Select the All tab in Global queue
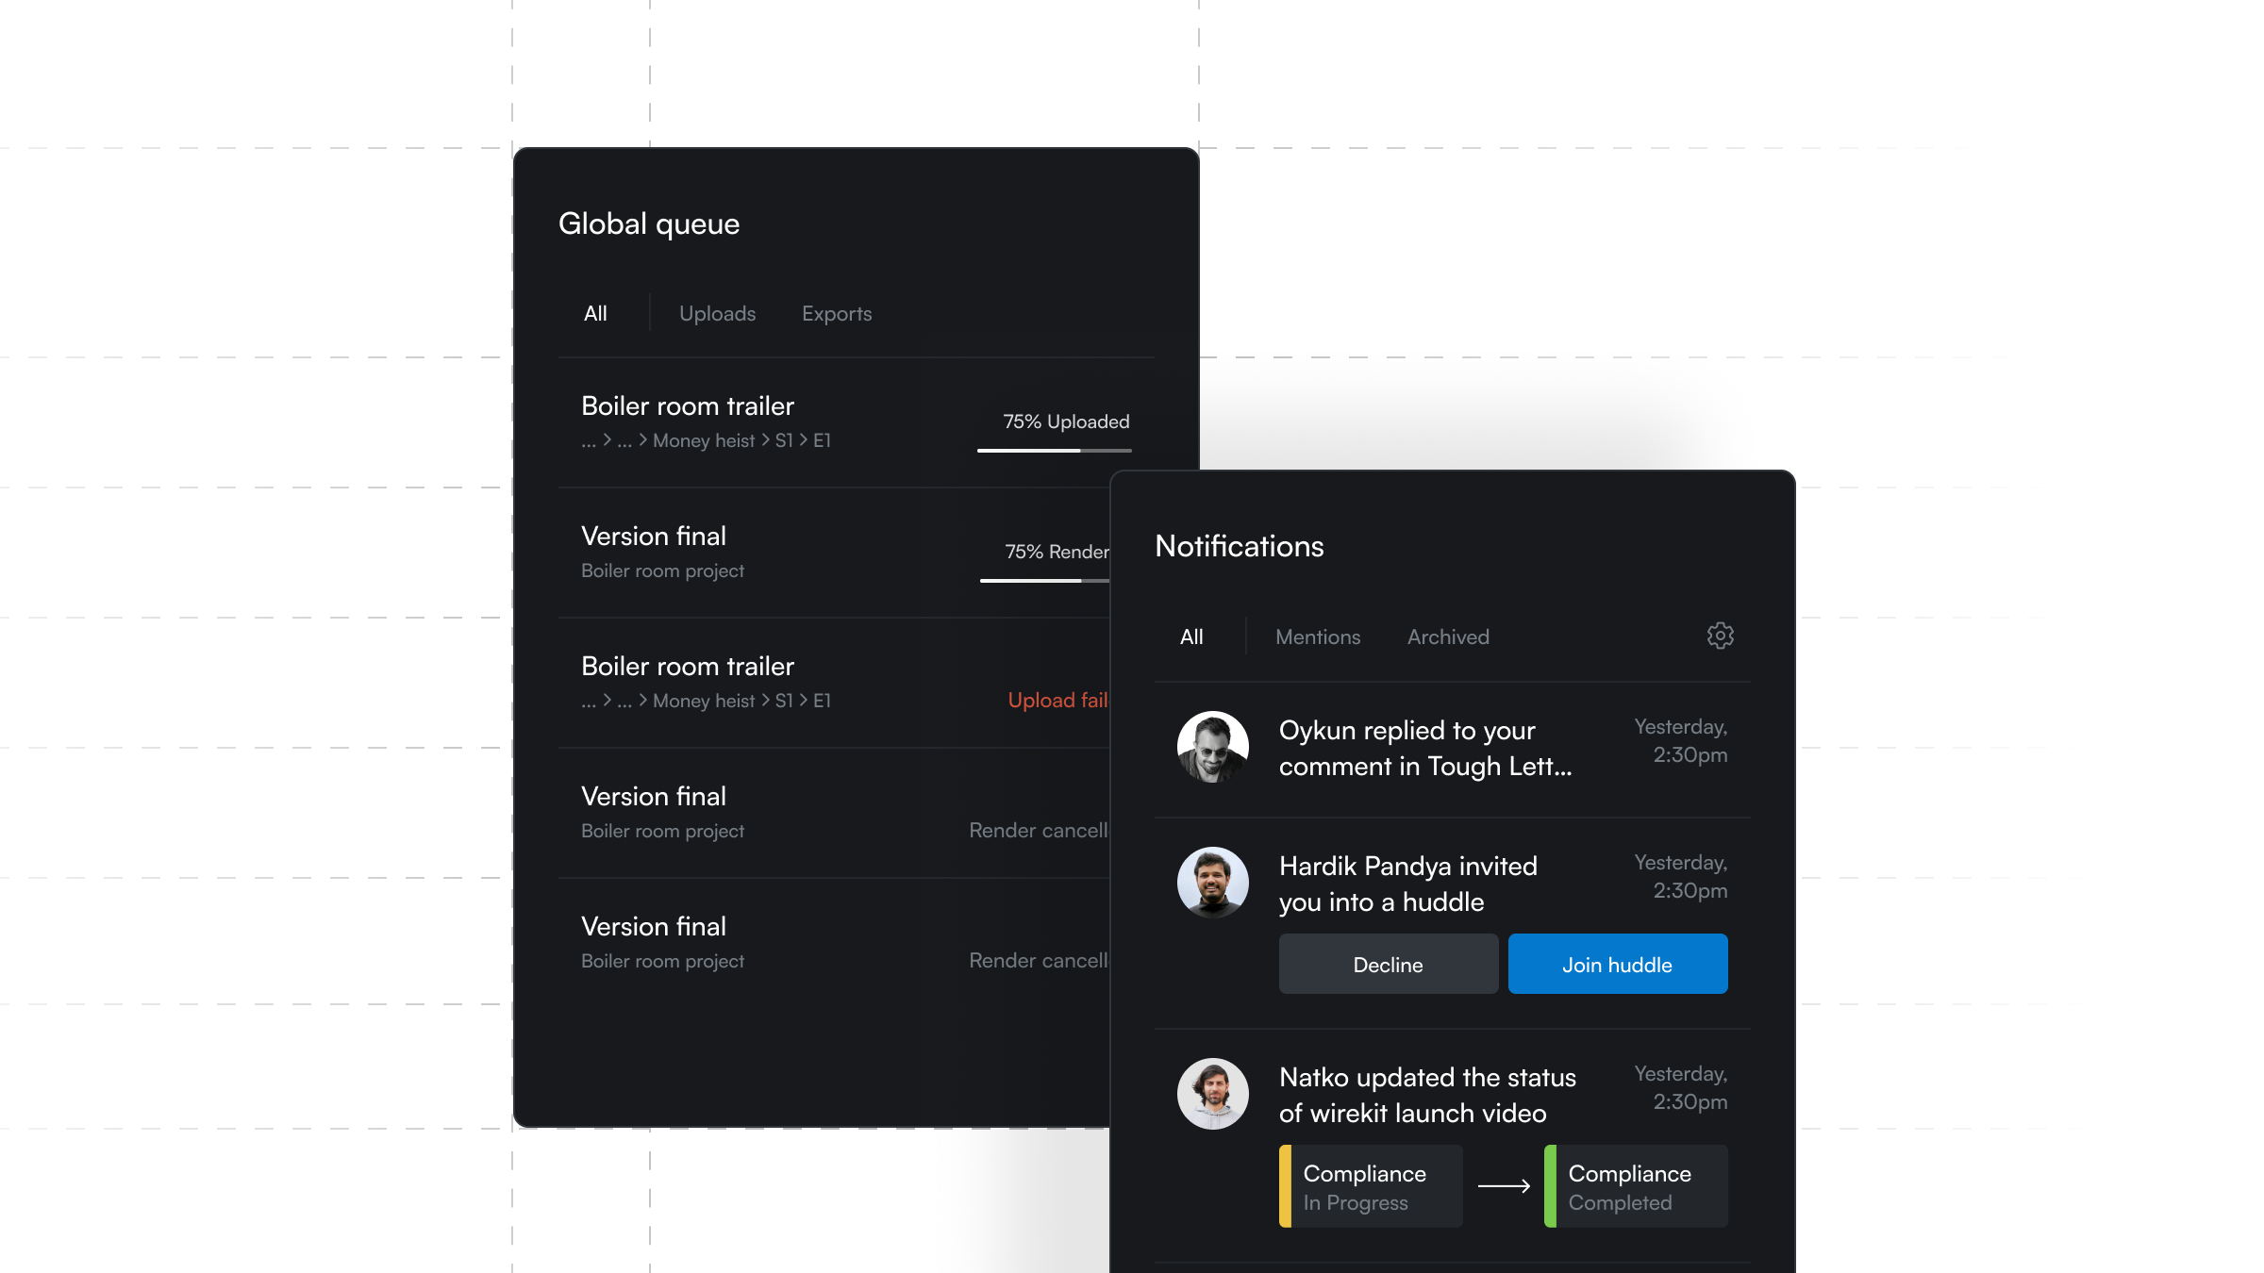The image size is (2264, 1273). click(x=595, y=313)
